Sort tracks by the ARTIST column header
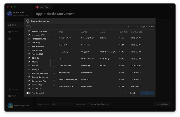Viewport: 180px width, 117px height. (x=84, y=32)
